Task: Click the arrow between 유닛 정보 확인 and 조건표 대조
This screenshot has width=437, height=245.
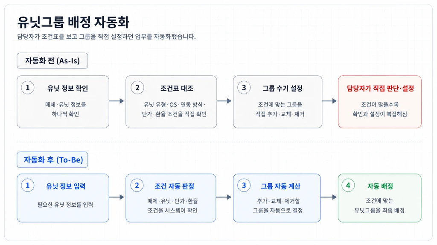Action: point(117,101)
